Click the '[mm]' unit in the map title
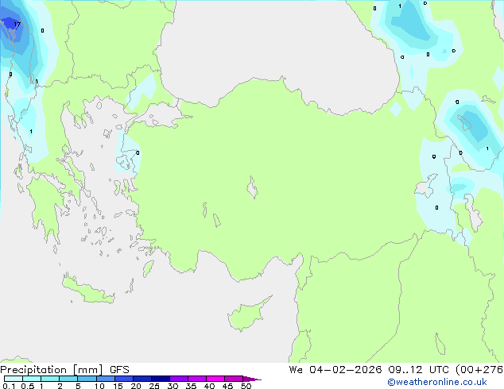 [x=87, y=370]
